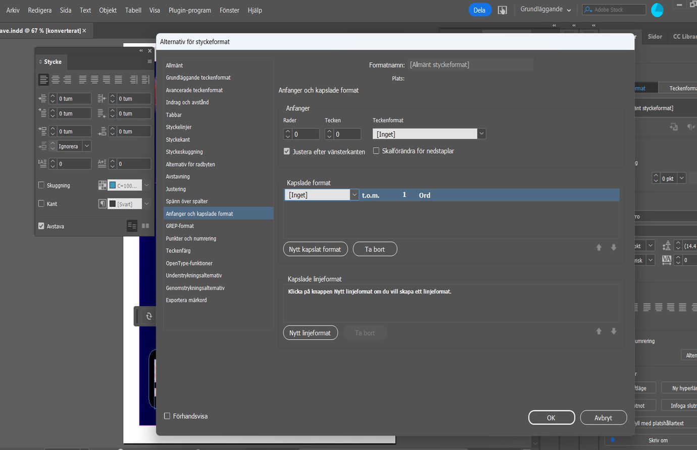The height and width of the screenshot is (450, 697).
Task: Click justify with last line right icon
Action: click(106, 80)
